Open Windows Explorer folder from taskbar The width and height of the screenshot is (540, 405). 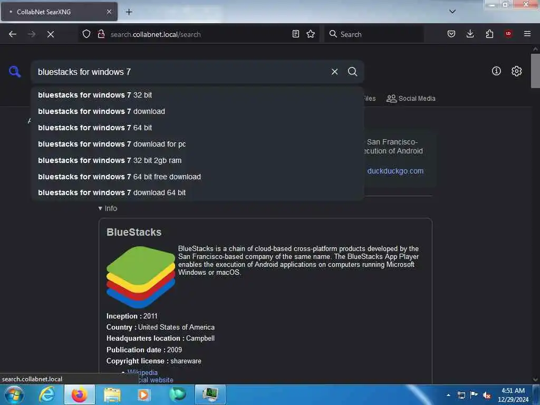[x=112, y=394]
